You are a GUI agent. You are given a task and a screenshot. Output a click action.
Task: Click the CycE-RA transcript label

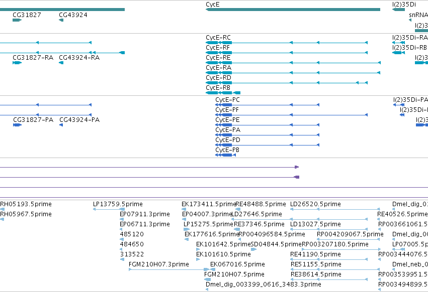point(219,68)
